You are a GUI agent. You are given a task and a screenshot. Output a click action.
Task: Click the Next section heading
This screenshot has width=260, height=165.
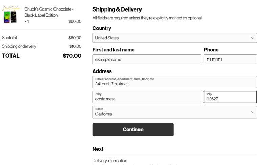(98, 149)
